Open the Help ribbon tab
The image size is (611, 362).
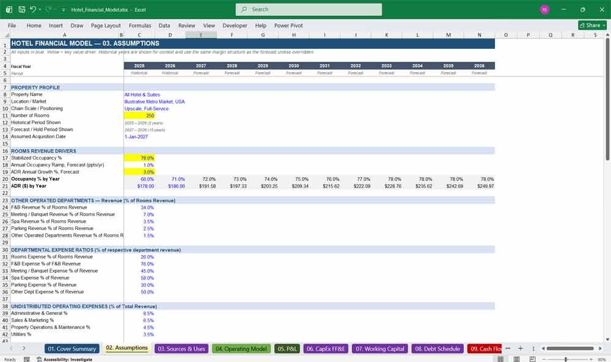pyautogui.click(x=261, y=25)
